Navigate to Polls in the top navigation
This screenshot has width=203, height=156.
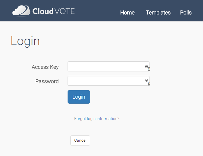pyautogui.click(x=186, y=13)
